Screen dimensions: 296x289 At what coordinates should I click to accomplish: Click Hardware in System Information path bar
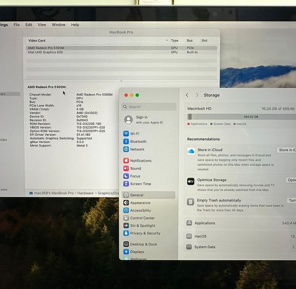[x=85, y=193]
